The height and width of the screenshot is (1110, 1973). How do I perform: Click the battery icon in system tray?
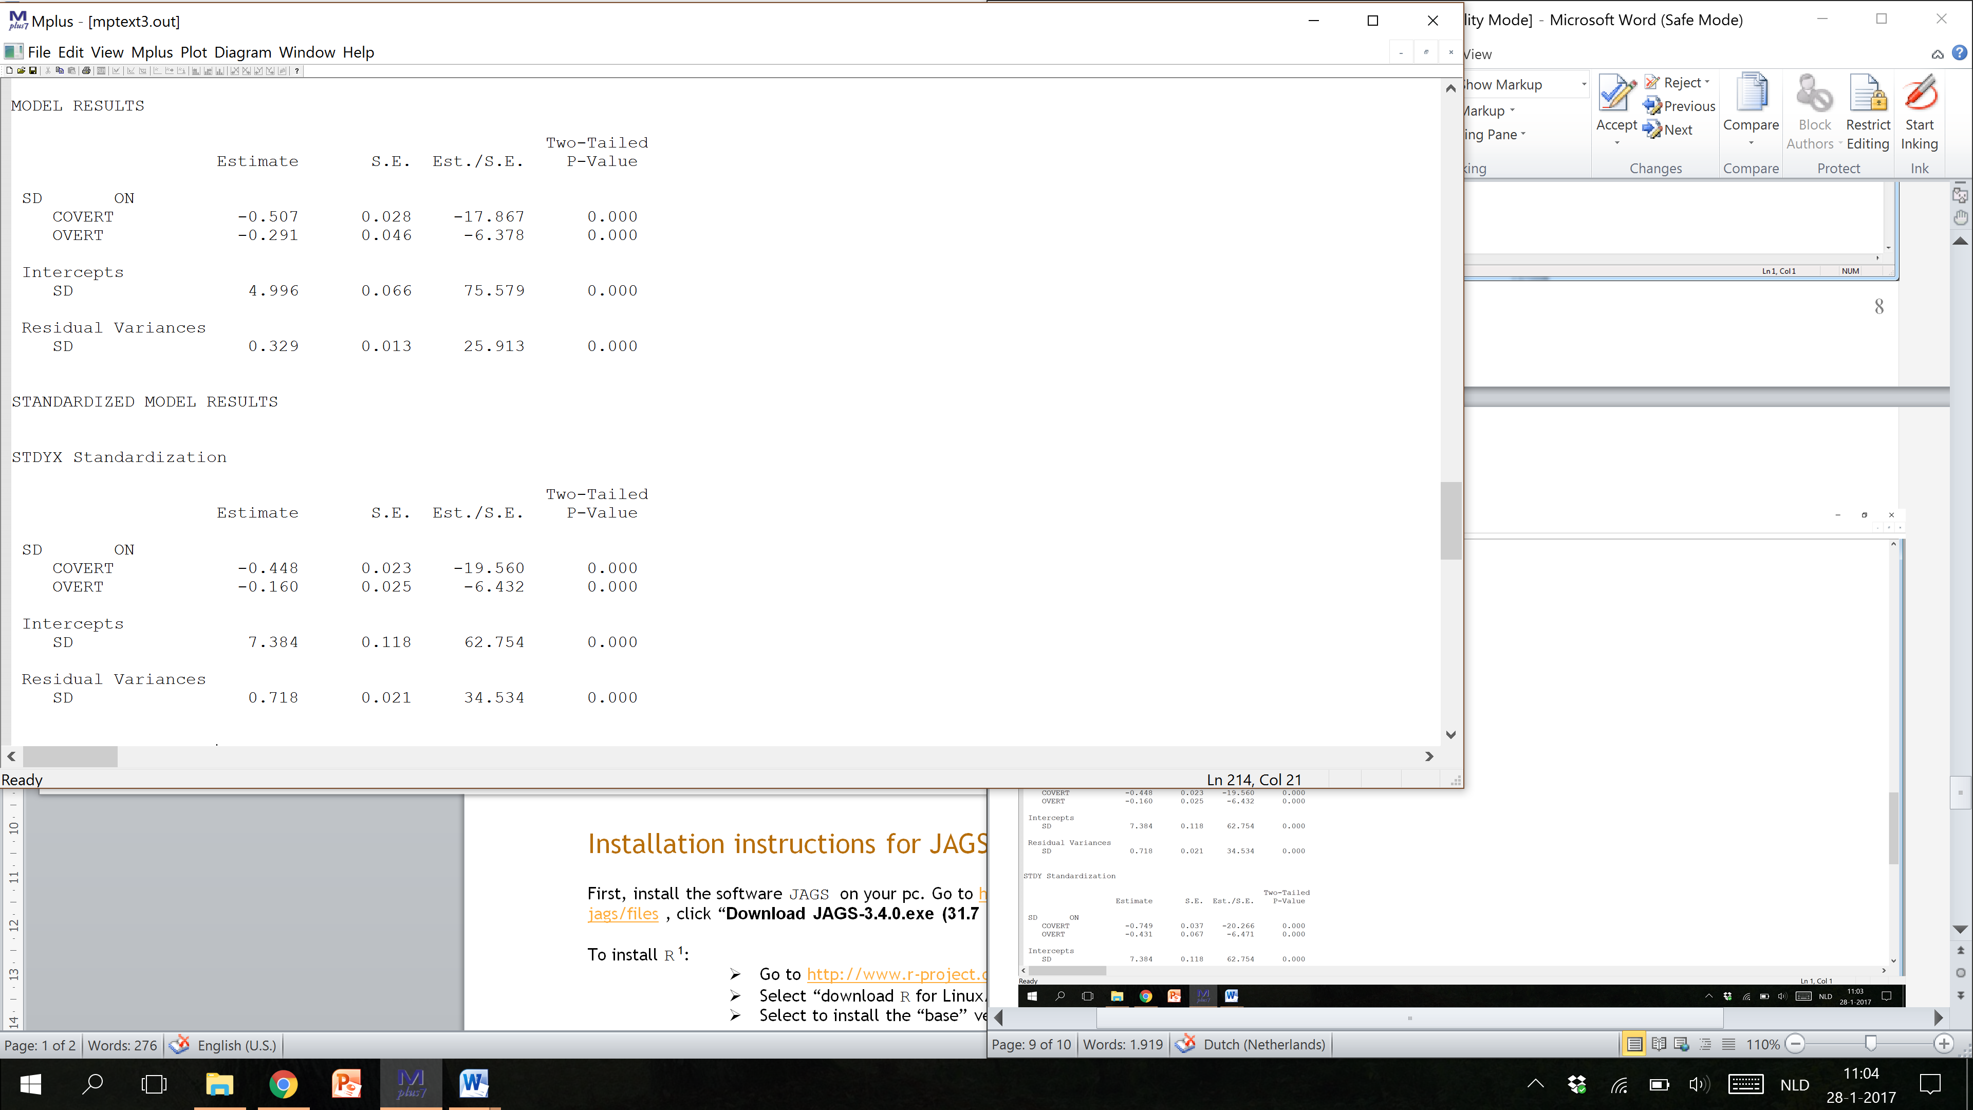coord(1659,1084)
